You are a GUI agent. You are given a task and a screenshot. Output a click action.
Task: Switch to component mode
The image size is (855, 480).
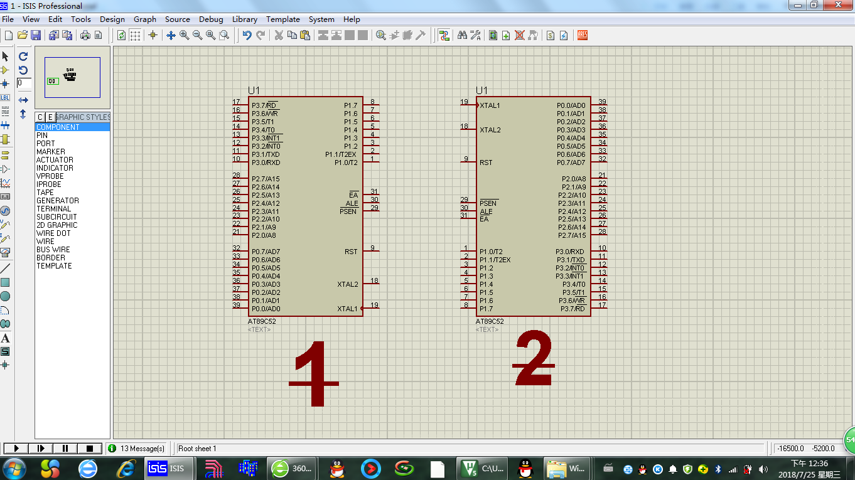[x=5, y=70]
